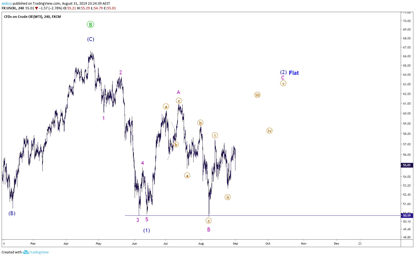
Task: Click the 50.59 horizontal line price tag
Action: pos(406,215)
